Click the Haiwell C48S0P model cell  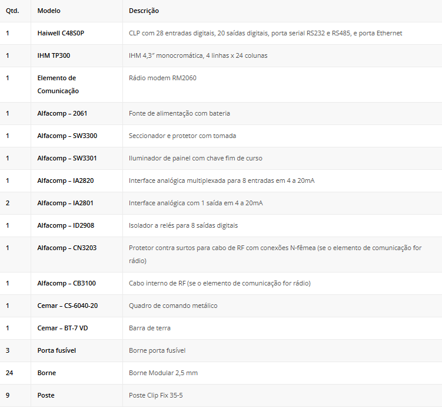(61, 33)
